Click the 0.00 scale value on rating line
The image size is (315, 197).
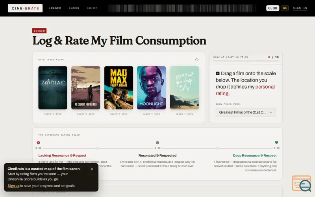pyautogui.click(x=38, y=148)
